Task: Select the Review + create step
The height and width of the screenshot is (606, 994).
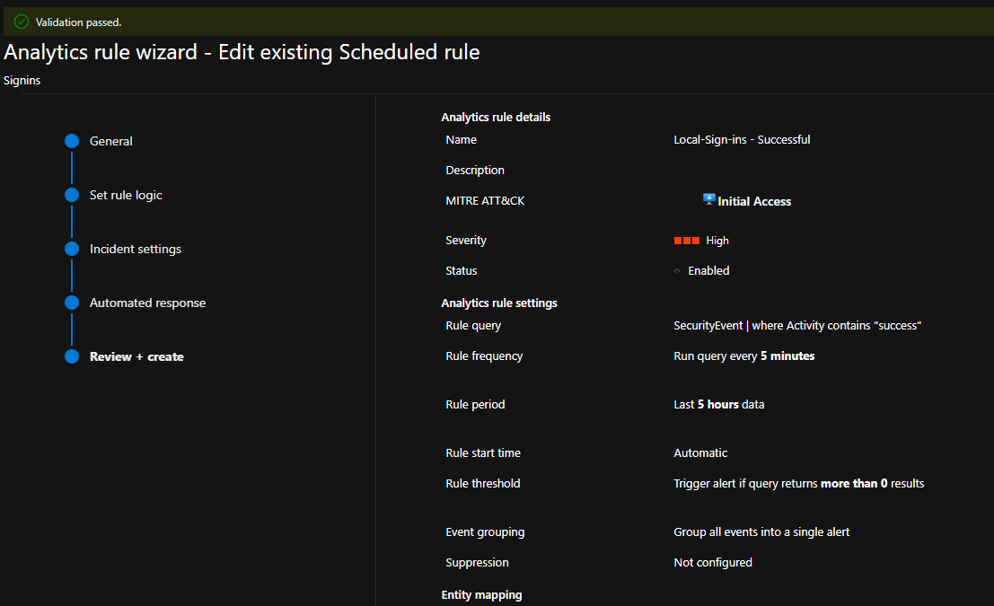Action: click(136, 357)
